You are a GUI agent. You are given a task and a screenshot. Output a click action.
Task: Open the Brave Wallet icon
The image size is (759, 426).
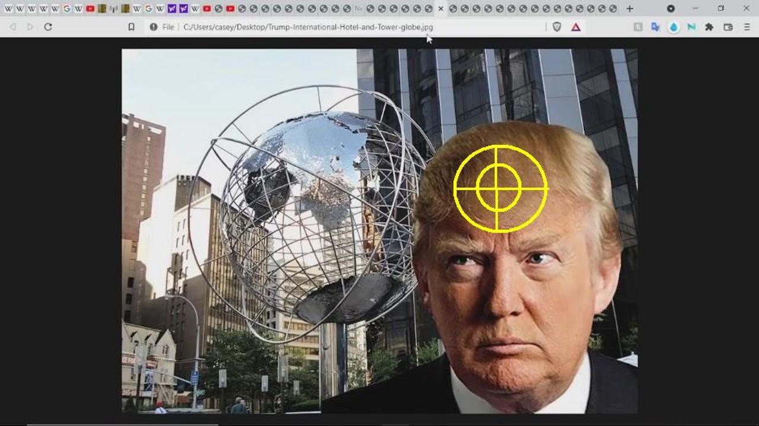(x=728, y=27)
